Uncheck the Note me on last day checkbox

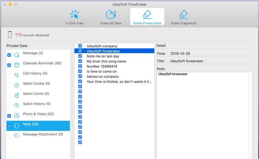pyautogui.click(x=80, y=56)
